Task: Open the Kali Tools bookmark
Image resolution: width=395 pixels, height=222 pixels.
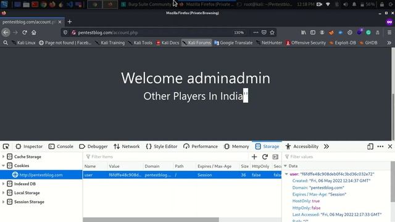Action: [x=140, y=43]
